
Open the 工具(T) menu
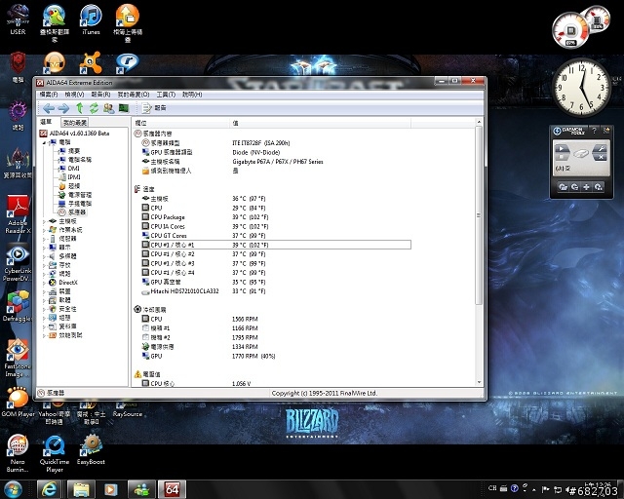[166, 95]
